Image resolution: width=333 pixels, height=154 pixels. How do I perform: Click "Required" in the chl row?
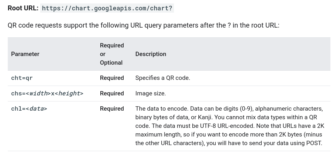[x=112, y=109]
